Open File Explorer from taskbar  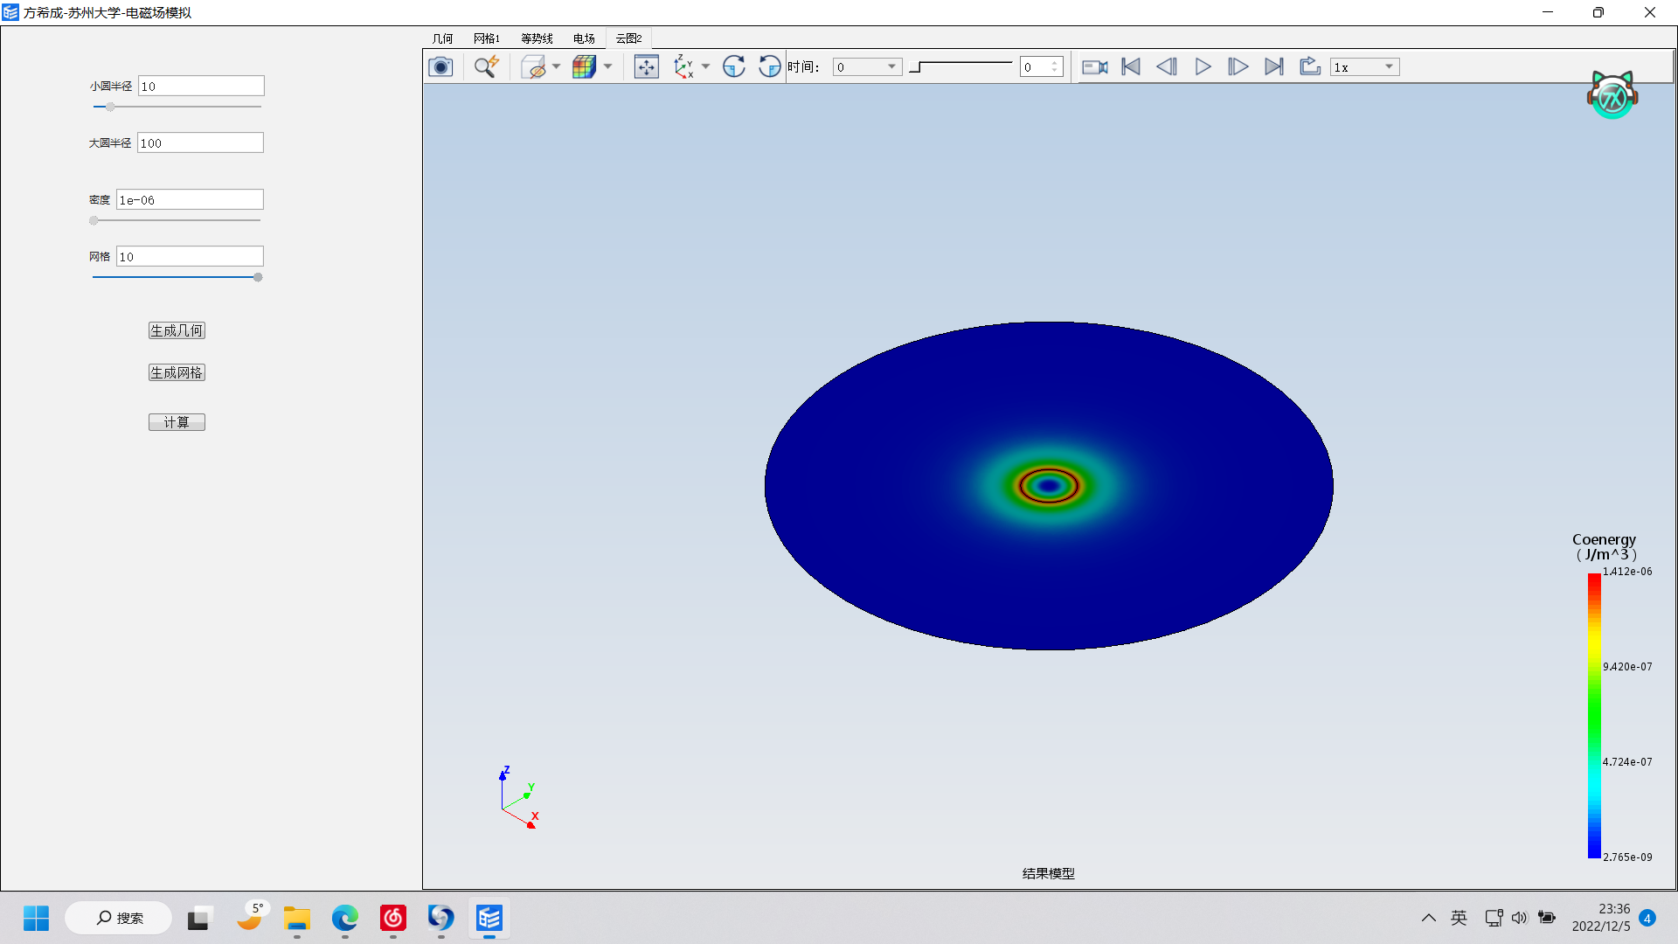tap(297, 918)
